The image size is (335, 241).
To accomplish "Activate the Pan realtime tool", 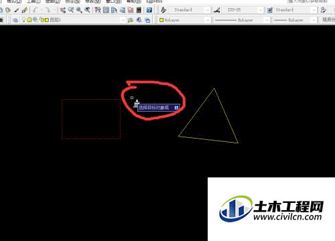I will pyautogui.click(x=63, y=10).
